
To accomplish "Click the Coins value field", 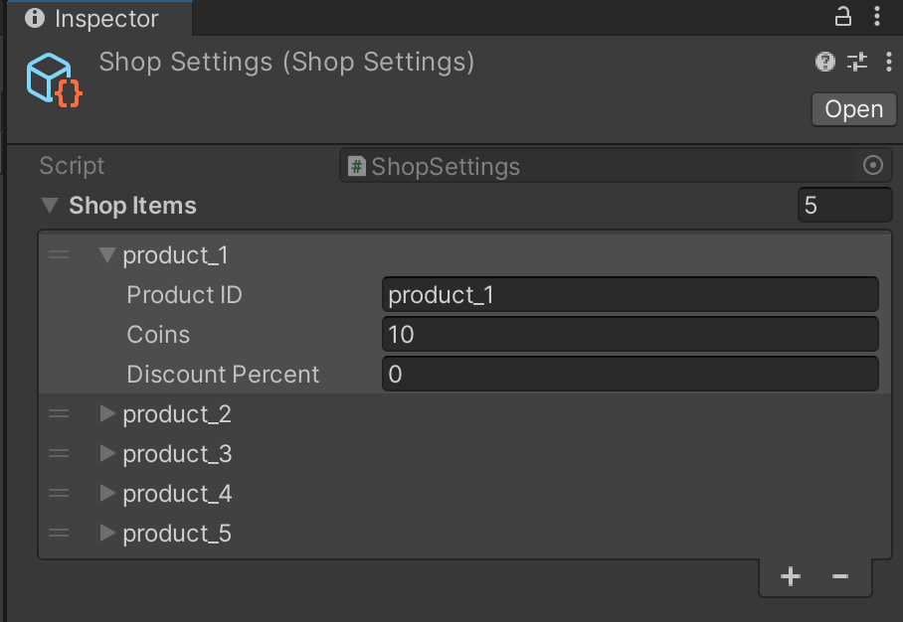I will pos(630,335).
